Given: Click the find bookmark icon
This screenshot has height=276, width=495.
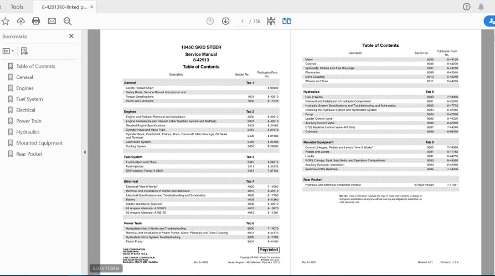Looking at the screenshot, I should (24, 51).
